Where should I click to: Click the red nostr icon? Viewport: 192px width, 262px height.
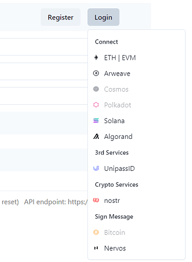[x=96, y=200]
